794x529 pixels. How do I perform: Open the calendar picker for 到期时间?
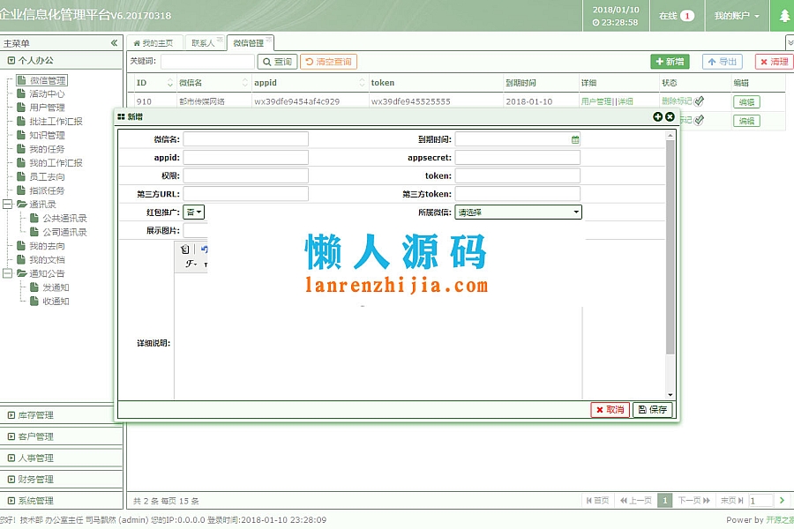[575, 139]
